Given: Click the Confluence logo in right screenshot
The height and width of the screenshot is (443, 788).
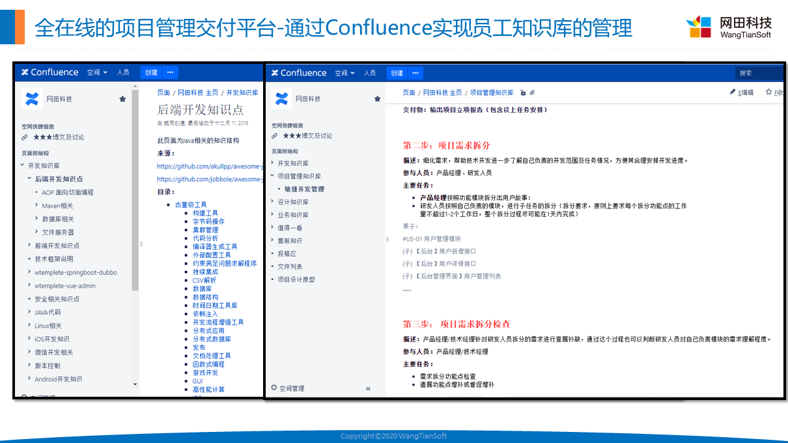Looking at the screenshot, I should tap(299, 73).
